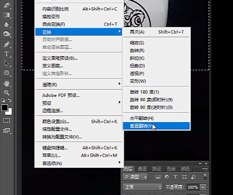Choose 透视(P) in the transform submenu

pyautogui.click(x=156, y=73)
